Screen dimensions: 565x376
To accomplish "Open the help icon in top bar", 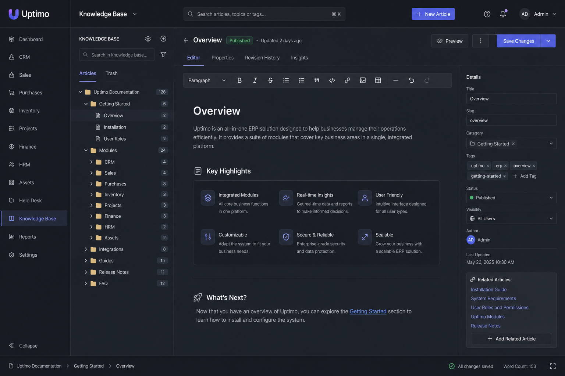I will point(487,14).
